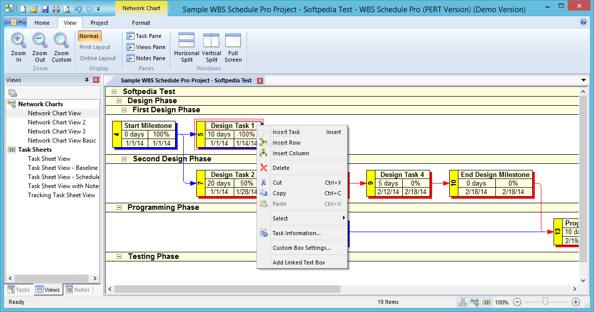Select Online Layout display mode
Viewport: 594px width, 312px height.
[98, 58]
